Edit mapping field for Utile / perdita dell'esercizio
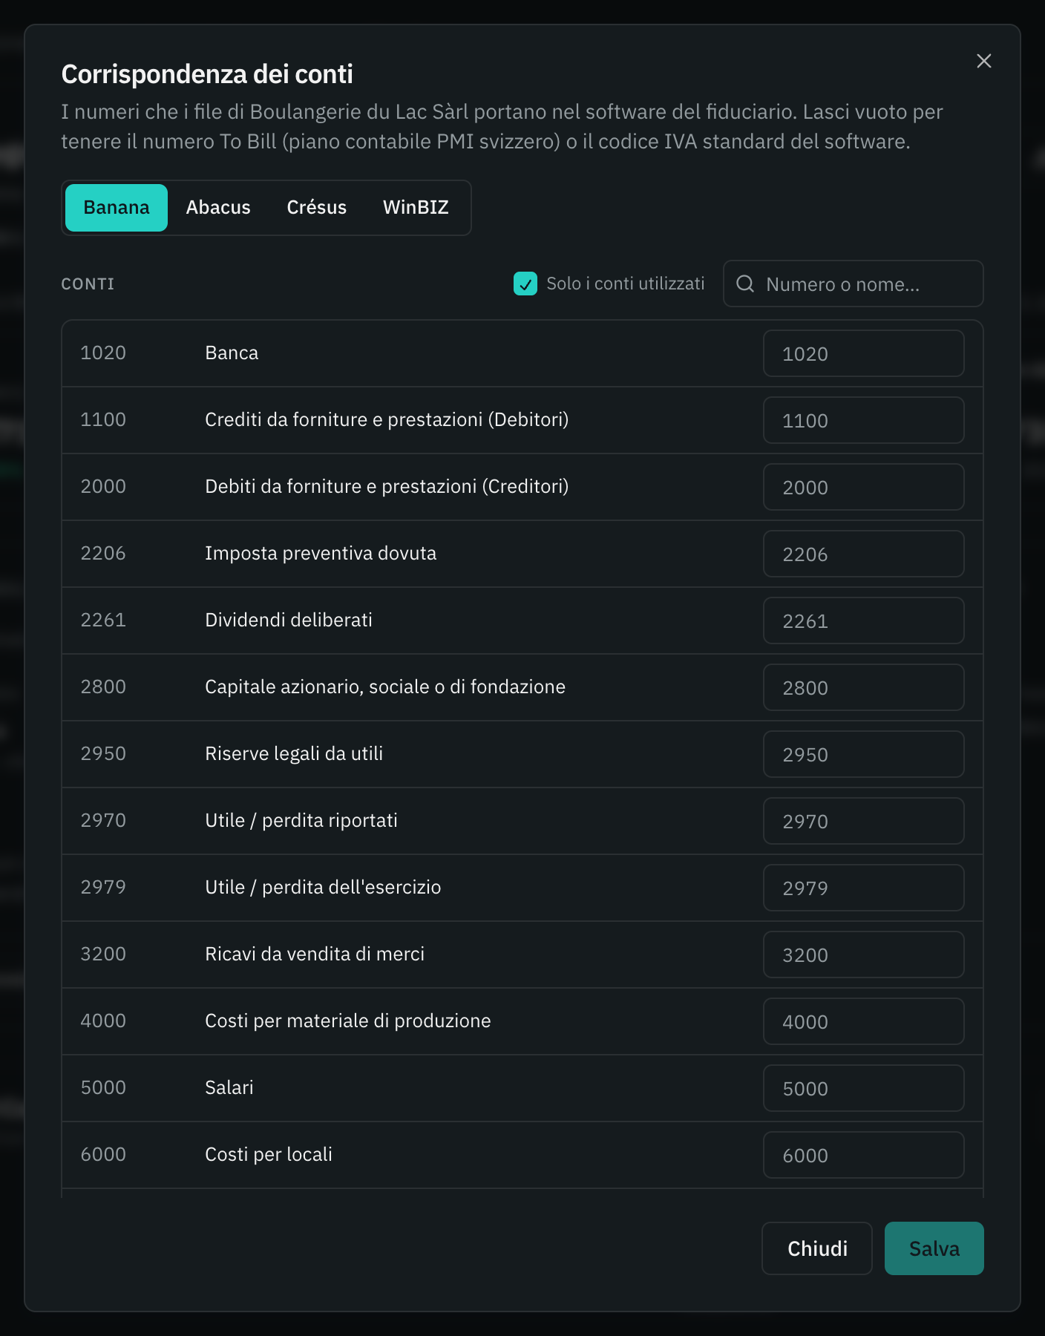1045x1336 pixels. 864,888
